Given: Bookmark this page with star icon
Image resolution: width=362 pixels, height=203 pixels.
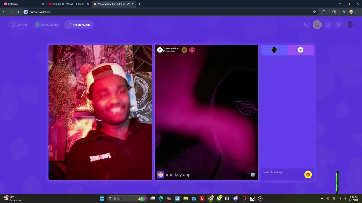Looking at the screenshot, I should point(314,12).
